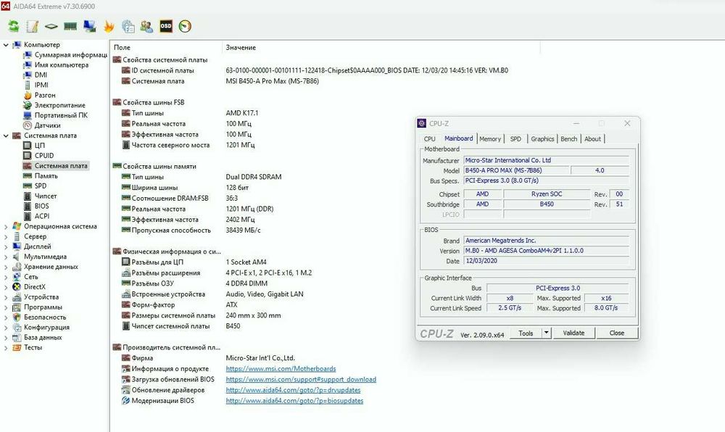Select Системная плата sub-item in tree
Screen dimensions: 725x432
[61, 166]
